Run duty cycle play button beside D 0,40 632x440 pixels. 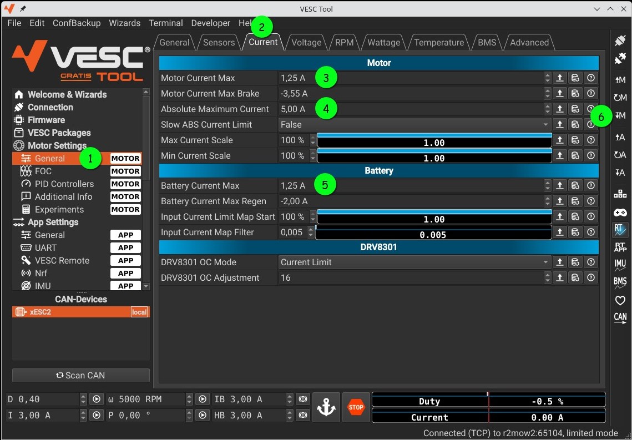(97, 399)
